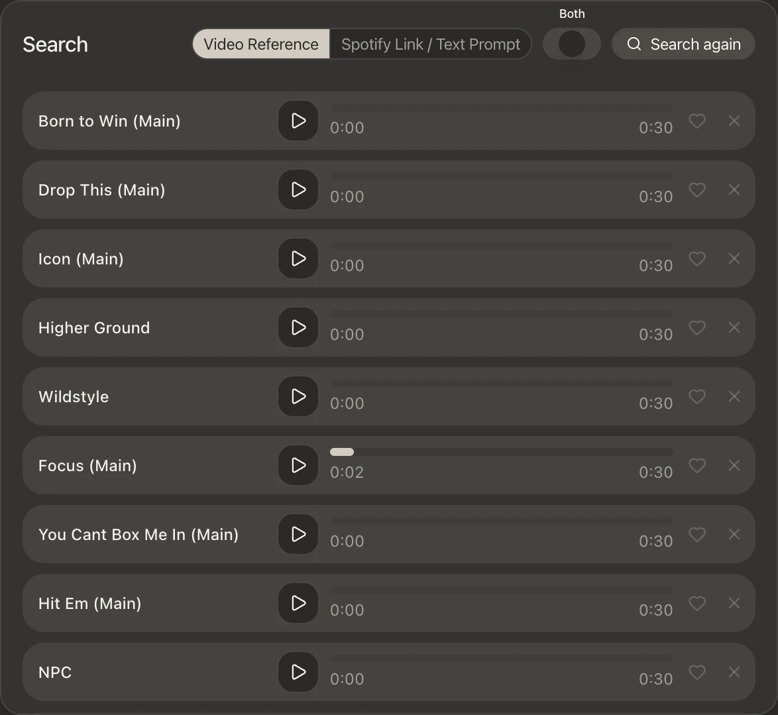Seek in the NPC progress bar
This screenshot has width=778, height=715.
[502, 659]
